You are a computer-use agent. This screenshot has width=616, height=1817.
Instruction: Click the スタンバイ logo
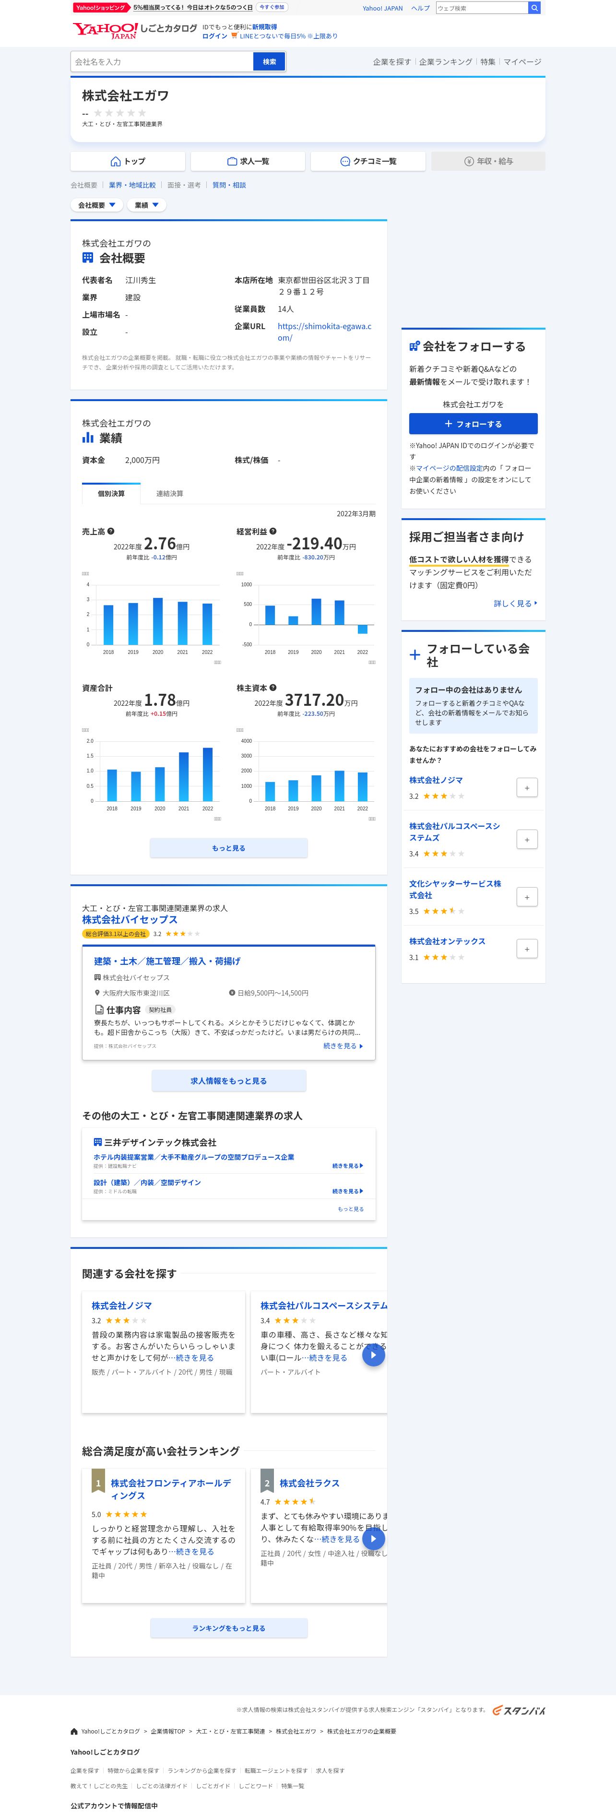coord(519,1710)
